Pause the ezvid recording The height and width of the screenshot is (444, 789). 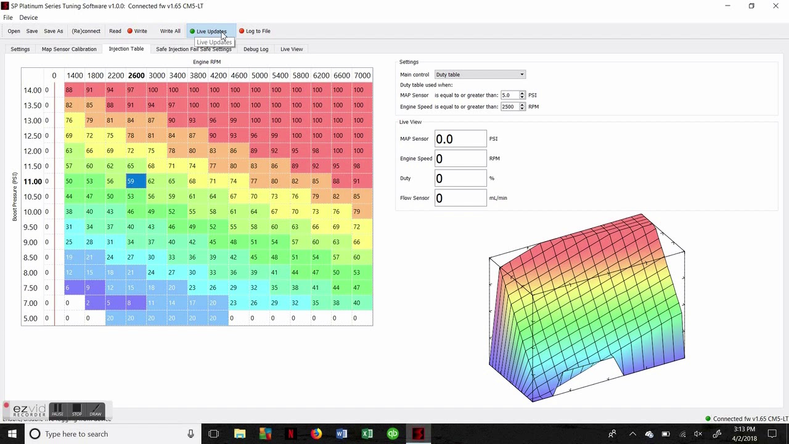point(57,410)
